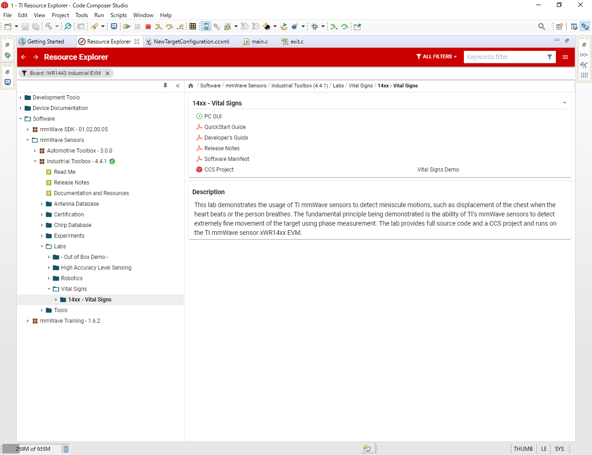Click the Resume debug play icon

127,27
